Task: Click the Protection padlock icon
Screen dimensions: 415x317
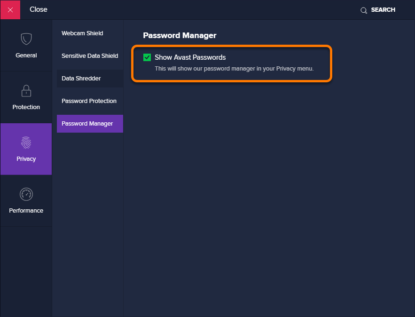Action: (x=26, y=91)
